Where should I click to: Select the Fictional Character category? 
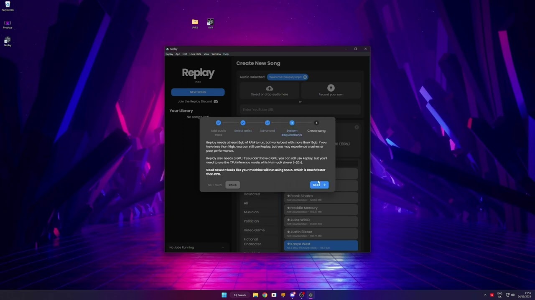point(252,242)
